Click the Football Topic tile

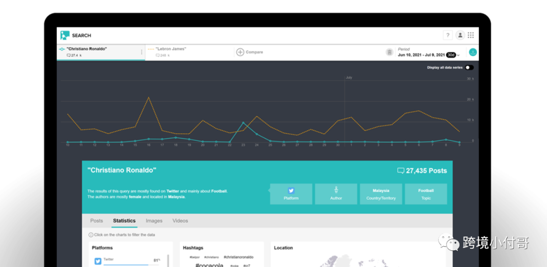tap(426, 194)
